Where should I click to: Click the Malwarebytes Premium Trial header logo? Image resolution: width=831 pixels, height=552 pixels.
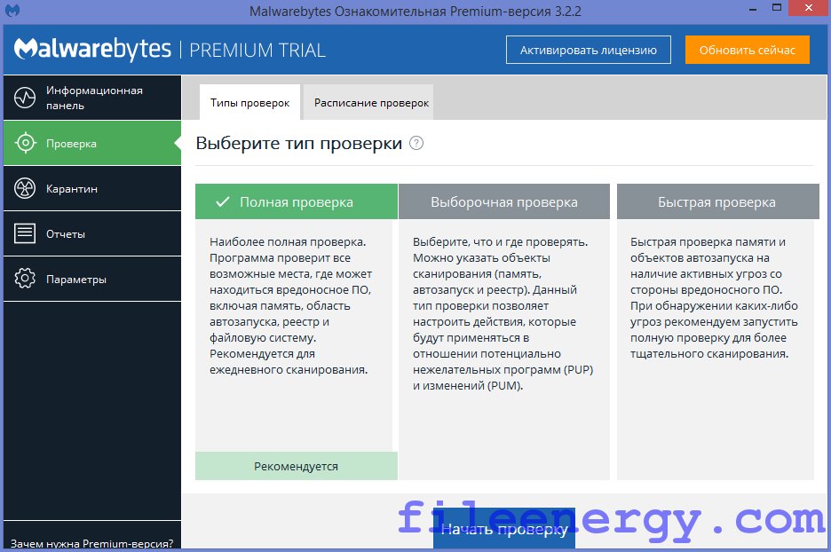[170, 50]
